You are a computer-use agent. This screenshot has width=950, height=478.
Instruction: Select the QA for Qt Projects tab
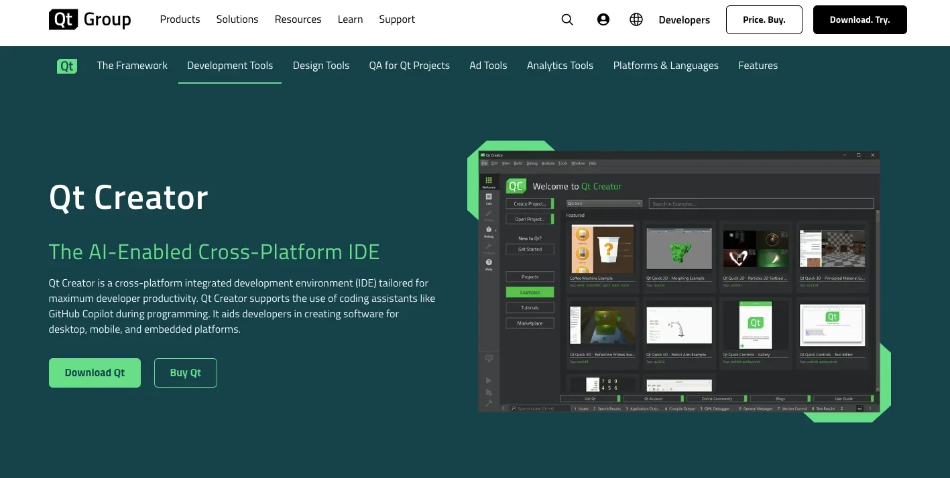coord(409,66)
